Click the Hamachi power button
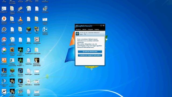Screen dimensions: 172x97 (77, 34)
